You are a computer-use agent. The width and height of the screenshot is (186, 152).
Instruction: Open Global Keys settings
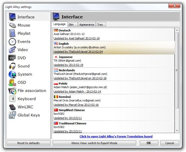point(28,115)
